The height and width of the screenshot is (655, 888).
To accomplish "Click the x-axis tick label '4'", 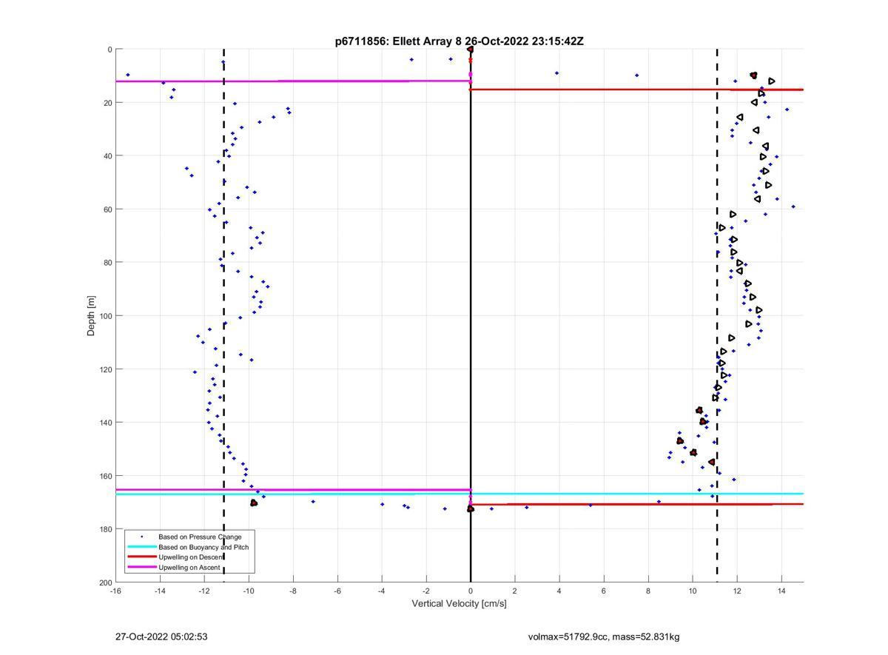I will [x=559, y=591].
